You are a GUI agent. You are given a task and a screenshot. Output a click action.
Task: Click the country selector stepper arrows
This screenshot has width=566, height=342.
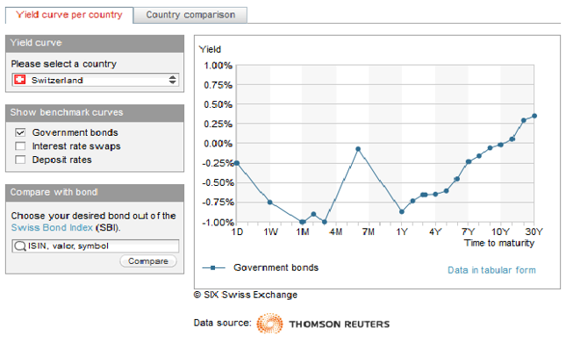[173, 80]
